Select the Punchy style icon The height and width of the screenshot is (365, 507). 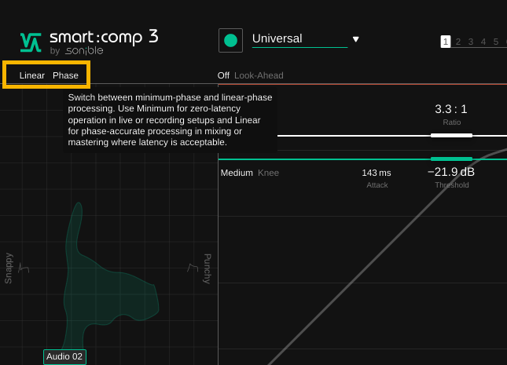[x=193, y=268]
